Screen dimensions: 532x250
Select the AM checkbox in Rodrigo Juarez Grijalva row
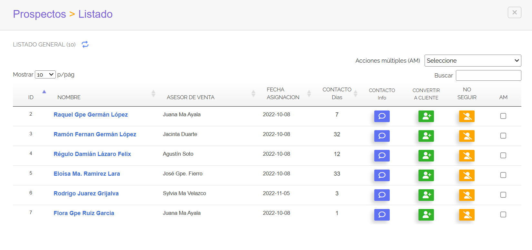503,195
